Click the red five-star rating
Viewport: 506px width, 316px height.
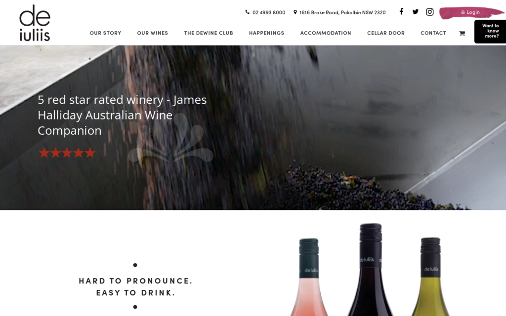point(67,153)
